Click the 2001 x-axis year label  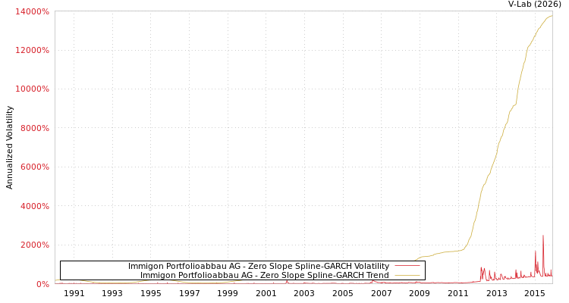pos(266,293)
